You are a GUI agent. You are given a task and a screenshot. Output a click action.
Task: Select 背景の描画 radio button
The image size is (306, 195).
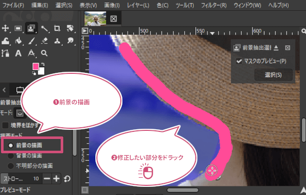click(11, 156)
